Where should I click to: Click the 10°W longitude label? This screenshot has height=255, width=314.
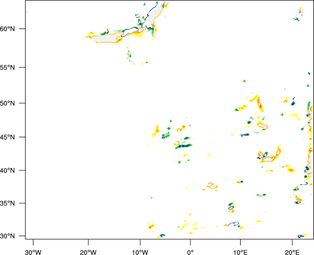[140, 252]
